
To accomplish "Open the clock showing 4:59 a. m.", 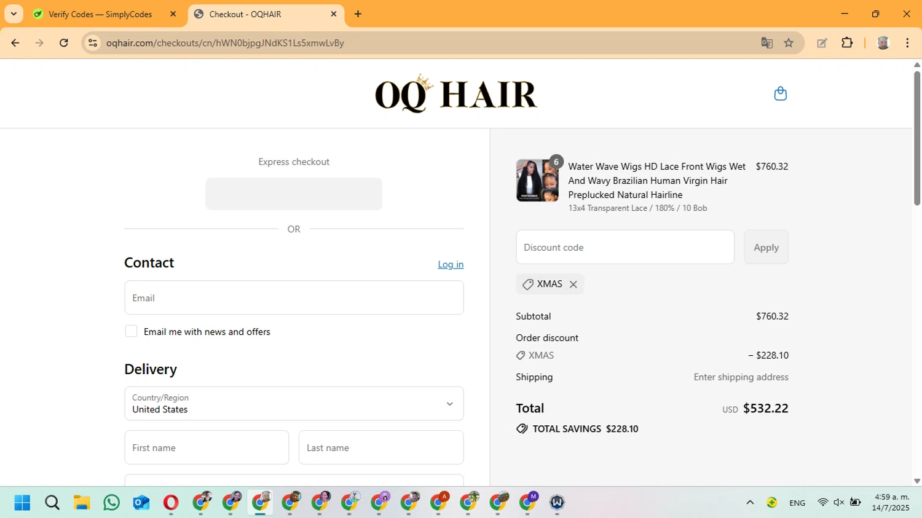I will click(891, 503).
